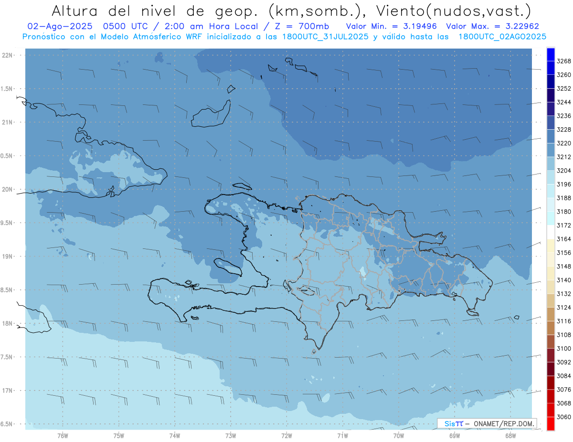
Task: Click the '21N' latitude label
Action: (x=7, y=122)
